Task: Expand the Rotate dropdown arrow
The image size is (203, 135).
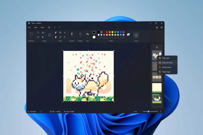Action: (x=45, y=33)
